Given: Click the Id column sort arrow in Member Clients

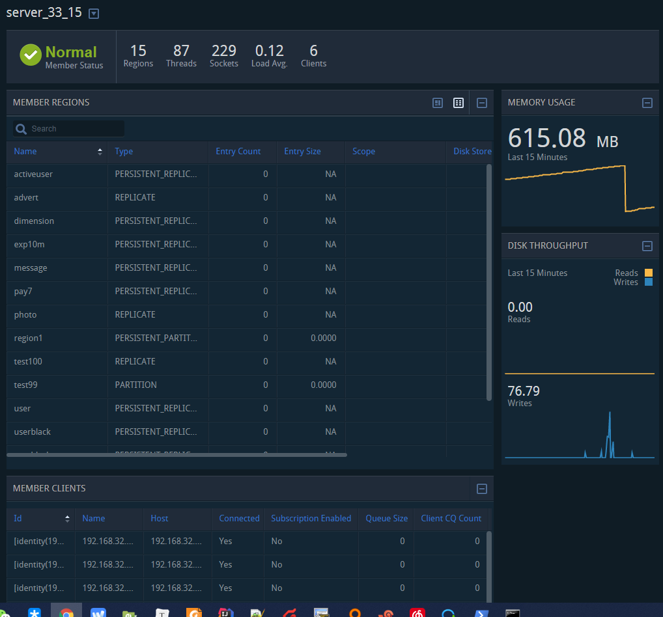Looking at the screenshot, I should tap(67, 519).
